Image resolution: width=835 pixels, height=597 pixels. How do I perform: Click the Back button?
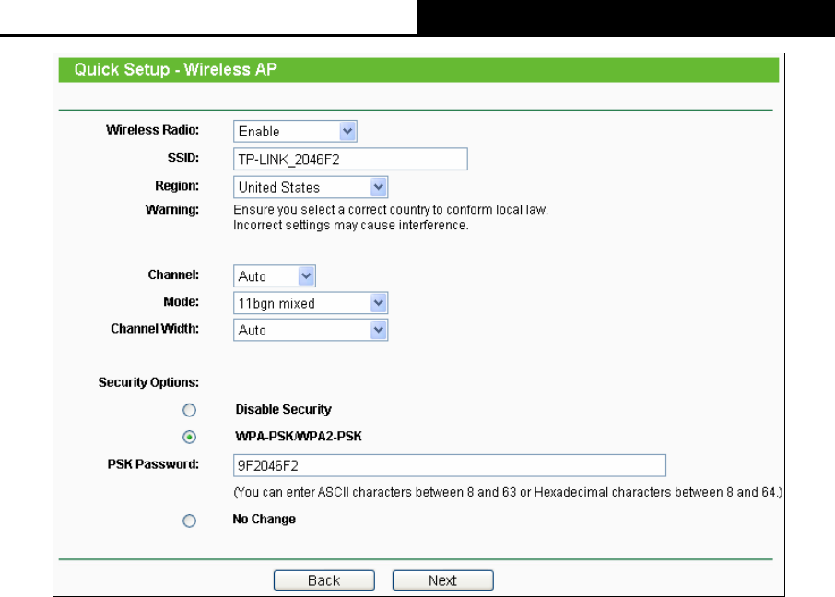323,580
